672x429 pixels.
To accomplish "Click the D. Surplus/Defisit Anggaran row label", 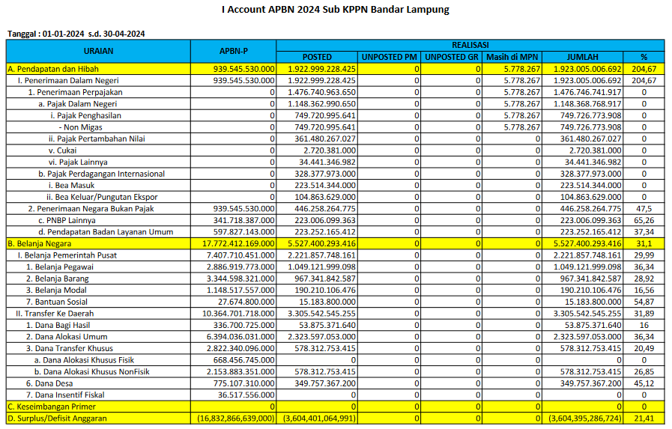I will click(x=57, y=419).
